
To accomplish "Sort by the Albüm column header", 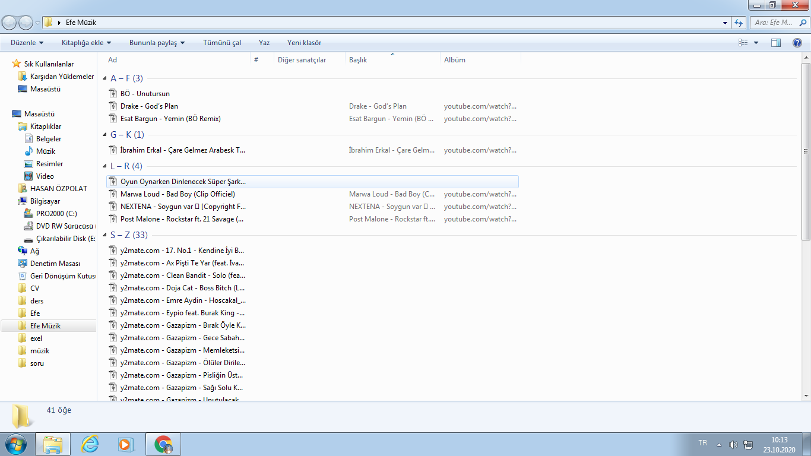I will [481, 60].
